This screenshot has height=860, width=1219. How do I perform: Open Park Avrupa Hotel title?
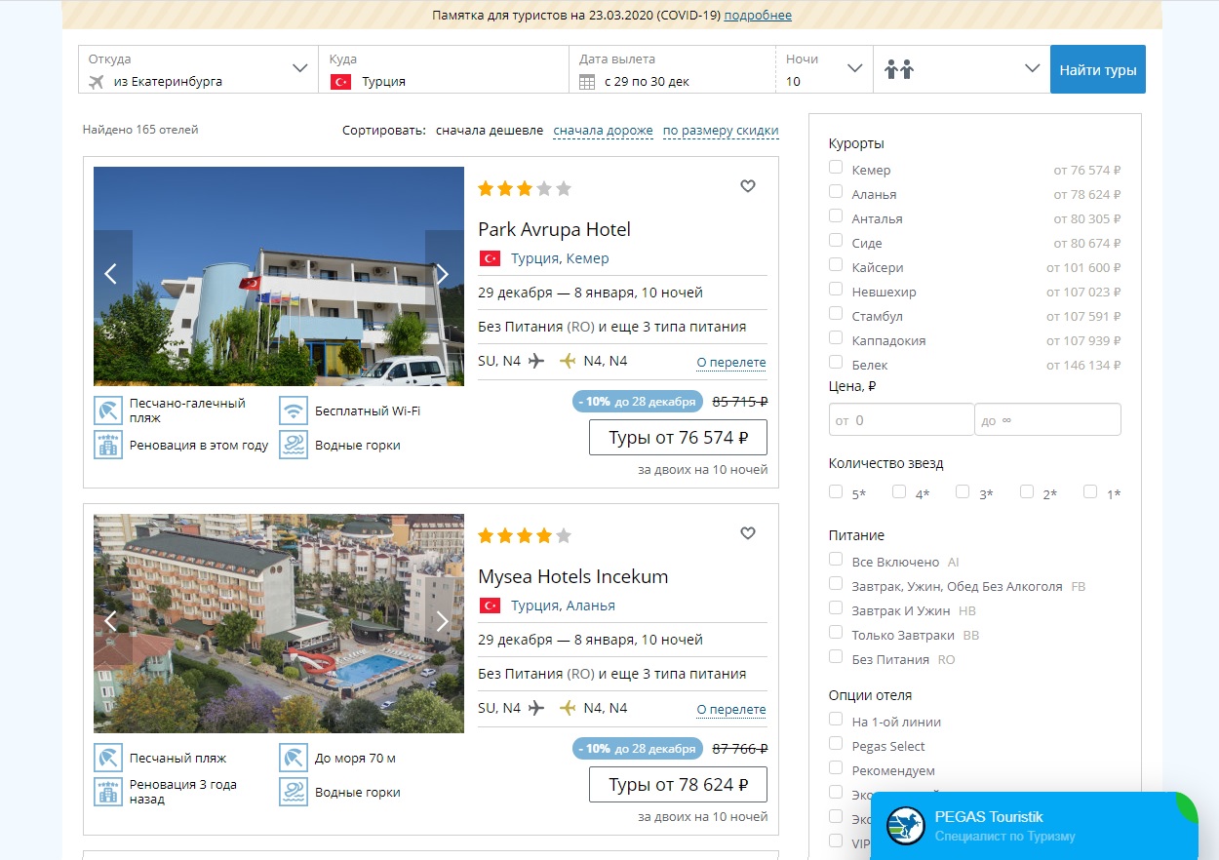[554, 229]
